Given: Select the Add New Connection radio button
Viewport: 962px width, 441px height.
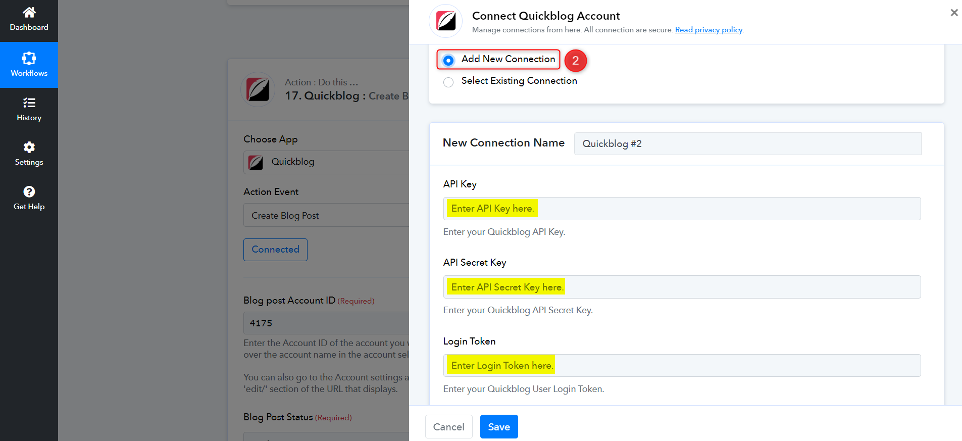Looking at the screenshot, I should 448,61.
